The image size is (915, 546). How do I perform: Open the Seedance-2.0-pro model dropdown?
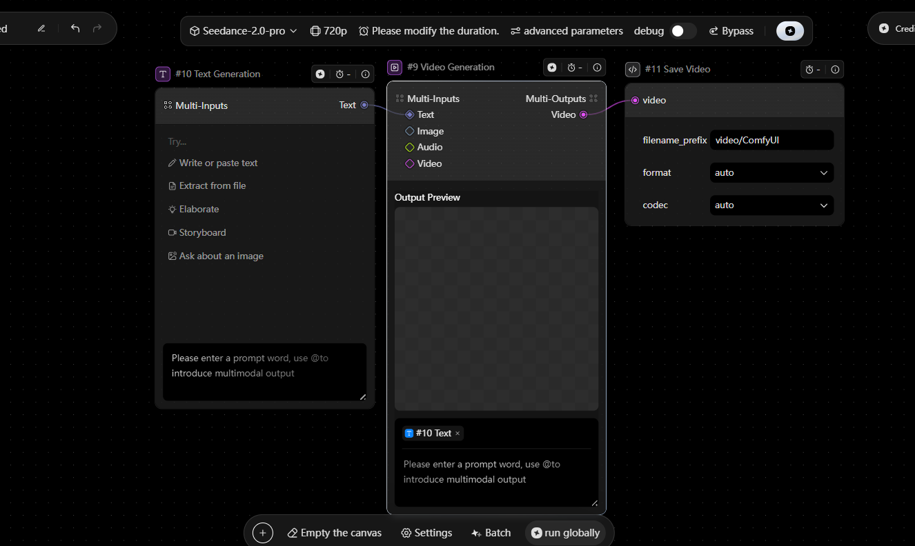click(x=243, y=31)
